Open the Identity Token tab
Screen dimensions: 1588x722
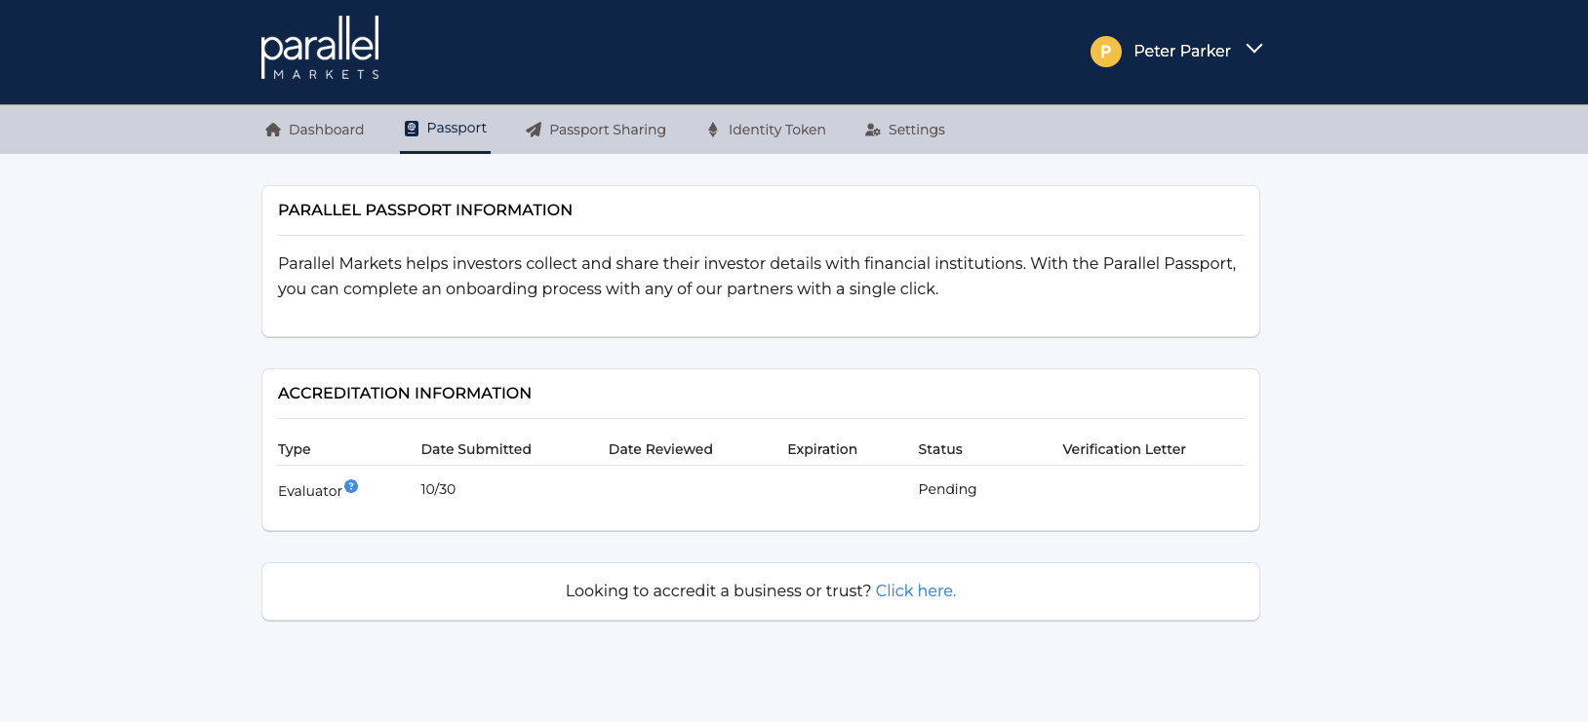(x=767, y=130)
